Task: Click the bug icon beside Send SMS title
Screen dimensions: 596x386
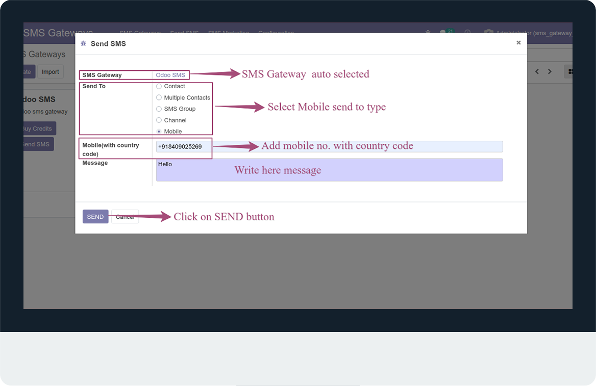Action: (x=84, y=44)
